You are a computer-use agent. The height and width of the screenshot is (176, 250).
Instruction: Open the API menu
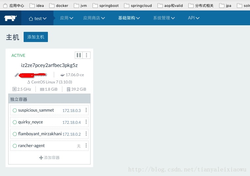(194, 18)
